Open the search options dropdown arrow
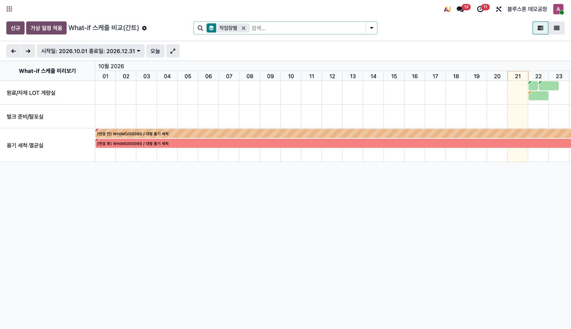Screen dimensions: 571x329 coord(372,28)
